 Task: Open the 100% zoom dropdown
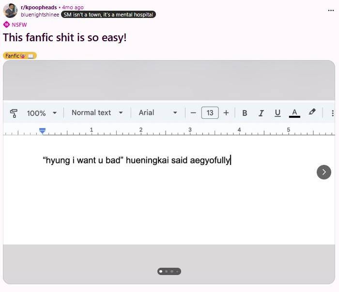click(x=42, y=113)
